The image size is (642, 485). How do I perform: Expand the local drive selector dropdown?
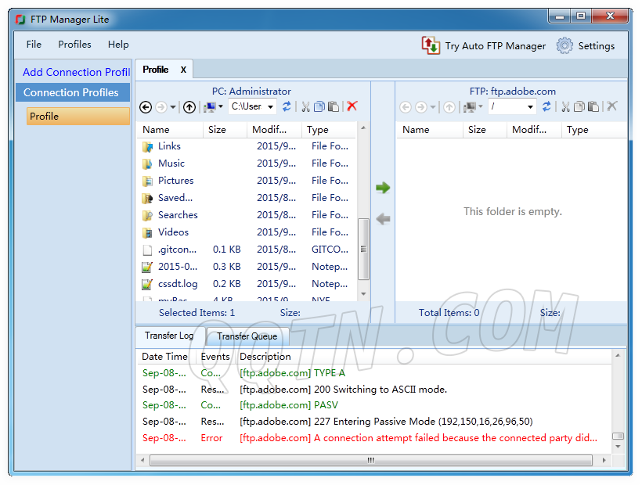(220, 107)
